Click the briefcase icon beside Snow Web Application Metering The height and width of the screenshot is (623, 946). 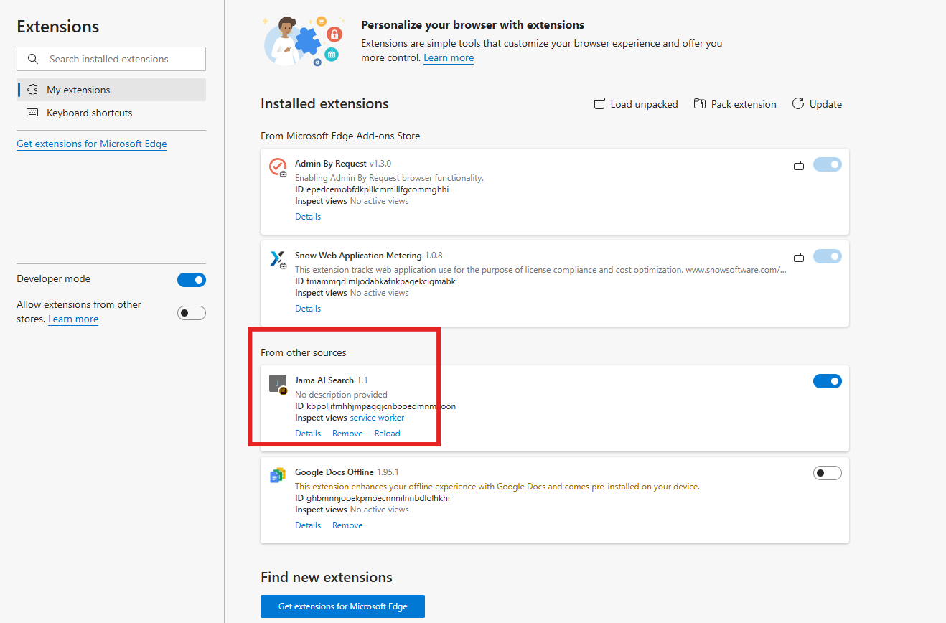(x=798, y=257)
